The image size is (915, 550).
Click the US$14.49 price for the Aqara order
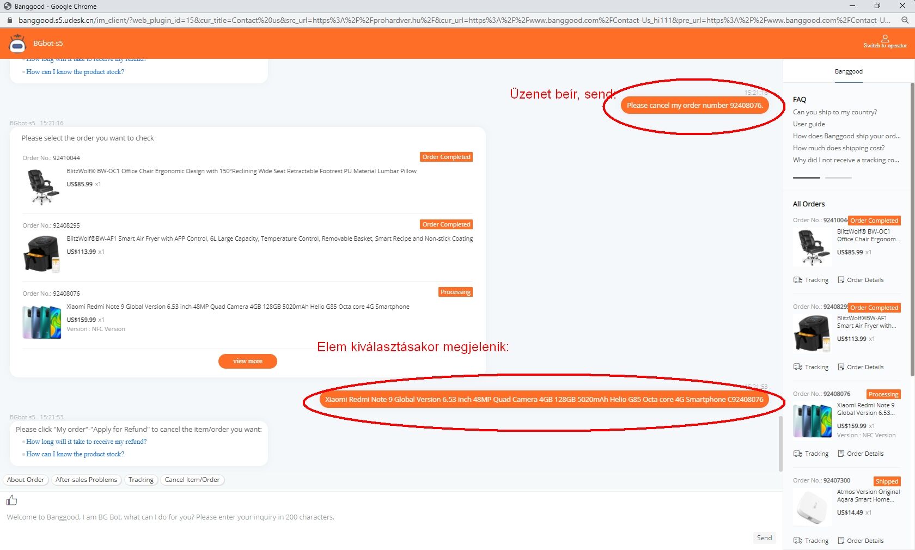tap(850, 512)
